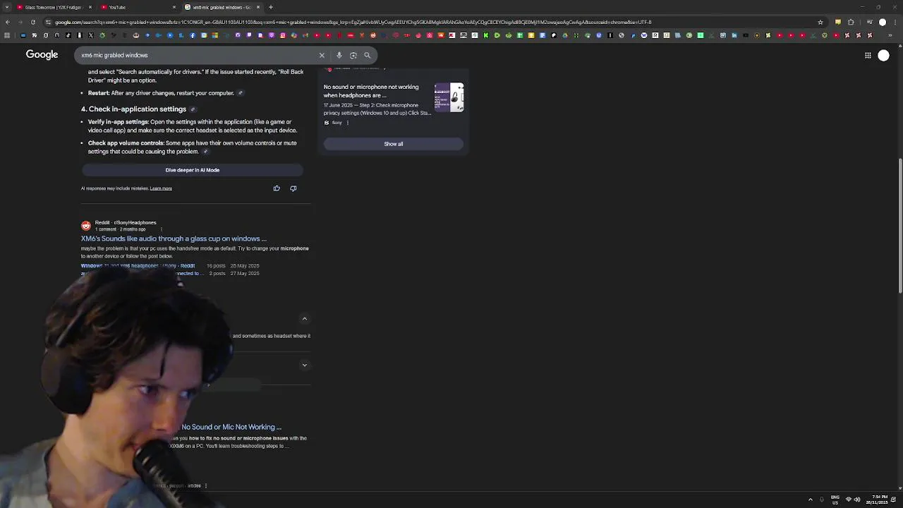Open the Reddit favicon on first result
The height and width of the screenshot is (508, 903).
[x=86, y=226]
